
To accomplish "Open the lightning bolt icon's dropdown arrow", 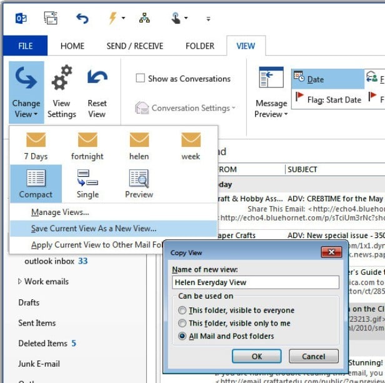I will 123,18.
